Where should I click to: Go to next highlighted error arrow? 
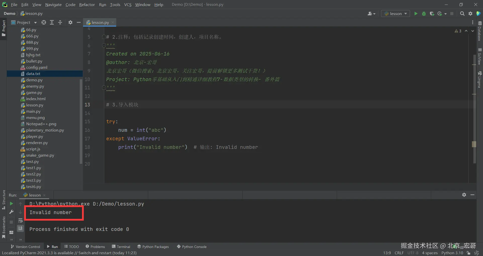473,31
